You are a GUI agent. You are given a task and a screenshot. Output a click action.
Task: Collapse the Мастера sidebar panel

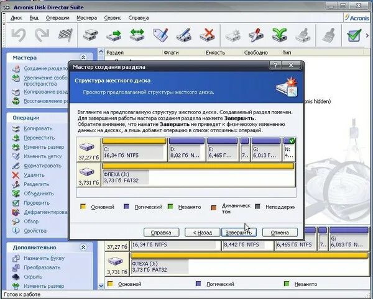click(x=83, y=58)
